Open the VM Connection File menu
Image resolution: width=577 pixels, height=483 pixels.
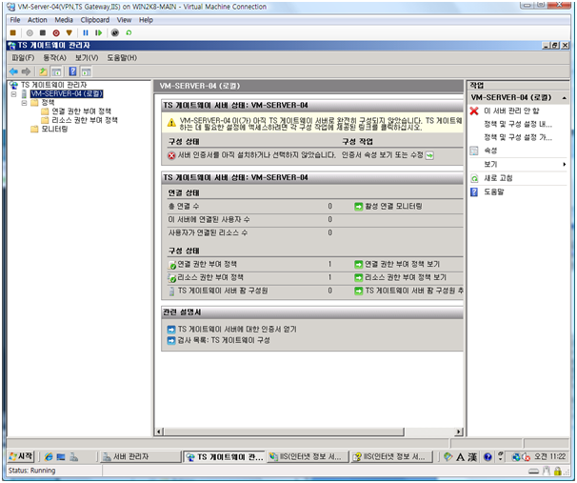[x=15, y=20]
